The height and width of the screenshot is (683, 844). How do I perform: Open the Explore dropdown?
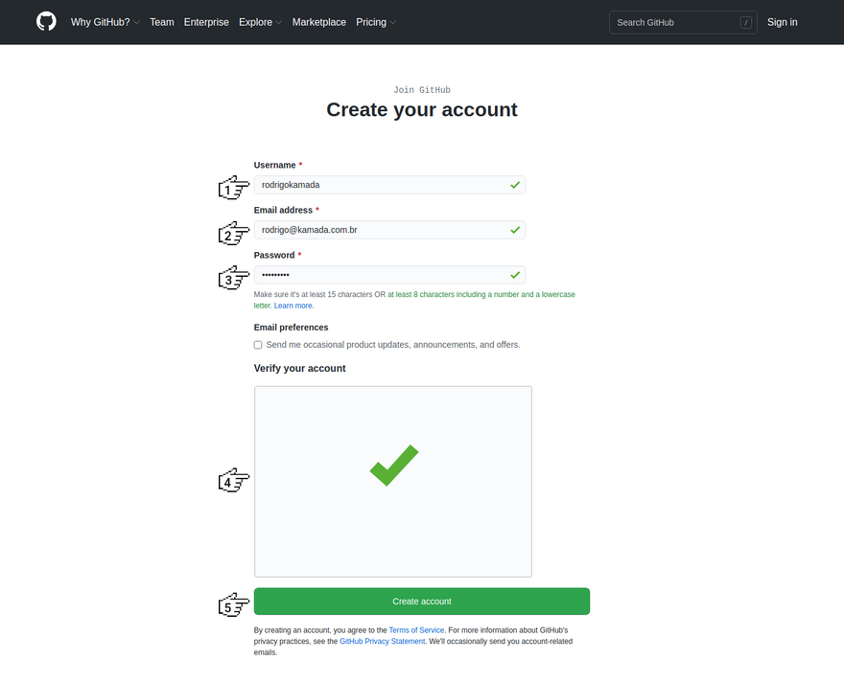(260, 22)
